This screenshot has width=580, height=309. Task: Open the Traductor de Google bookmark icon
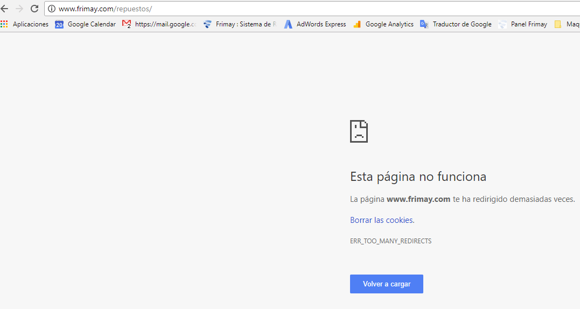pos(424,24)
